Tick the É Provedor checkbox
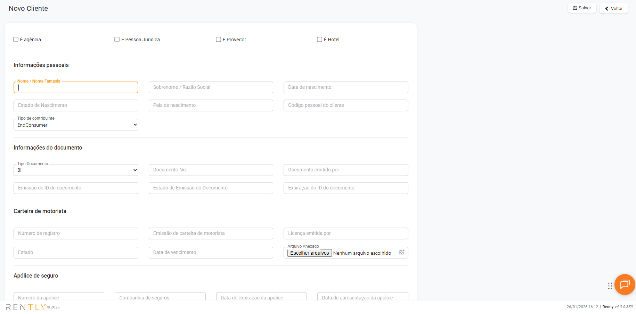Image resolution: width=636 pixels, height=314 pixels. 219,40
